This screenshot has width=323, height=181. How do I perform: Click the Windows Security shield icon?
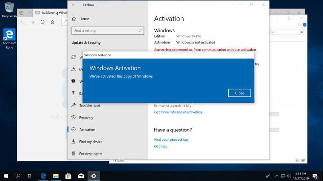click(74, 81)
